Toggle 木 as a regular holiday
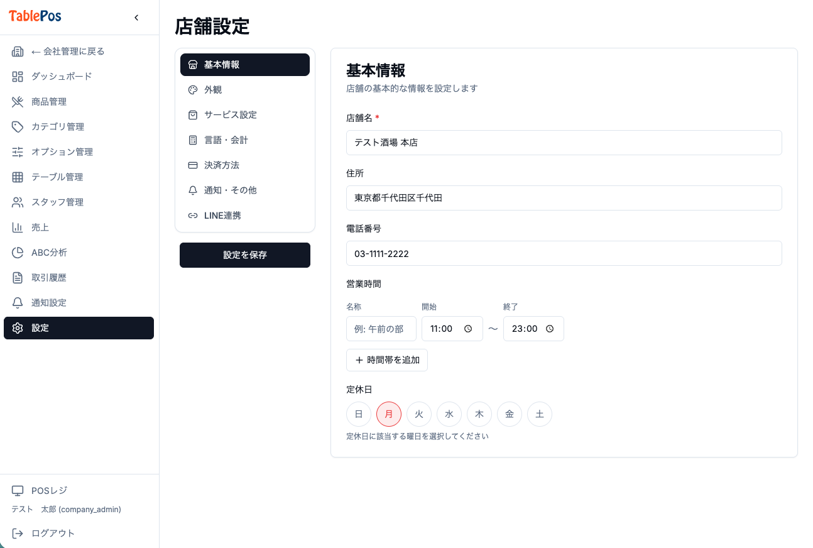The image size is (813, 548). point(479,414)
